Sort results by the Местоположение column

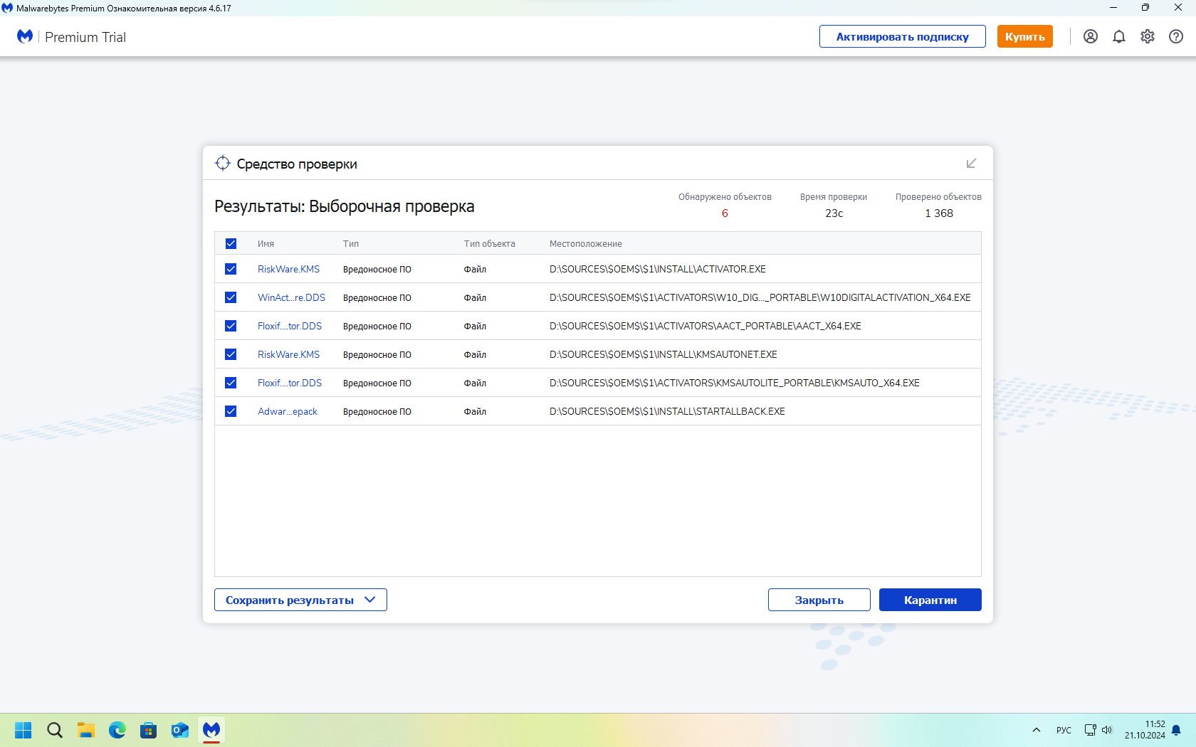click(x=585, y=243)
